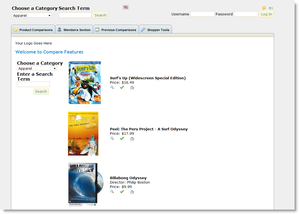Click the Username input field
The width and height of the screenshot is (299, 214).
click(202, 14)
